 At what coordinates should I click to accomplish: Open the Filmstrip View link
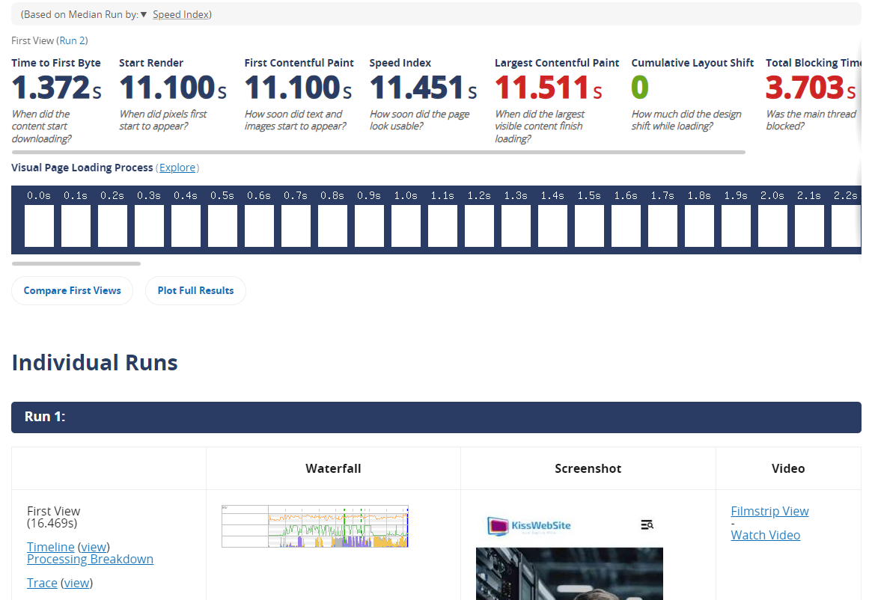tap(769, 511)
